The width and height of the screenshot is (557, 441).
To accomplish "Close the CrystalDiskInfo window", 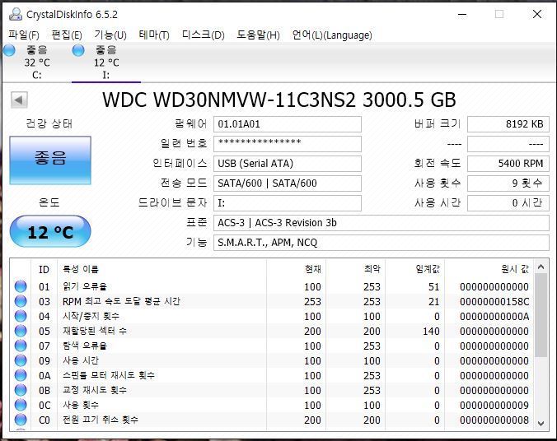I will 537,14.
